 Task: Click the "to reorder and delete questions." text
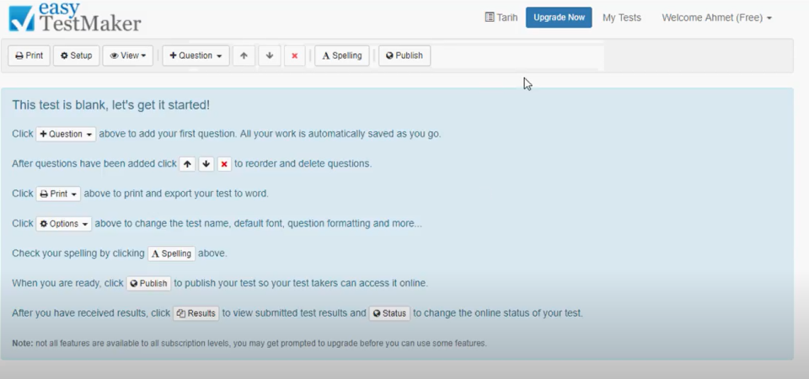coord(303,164)
